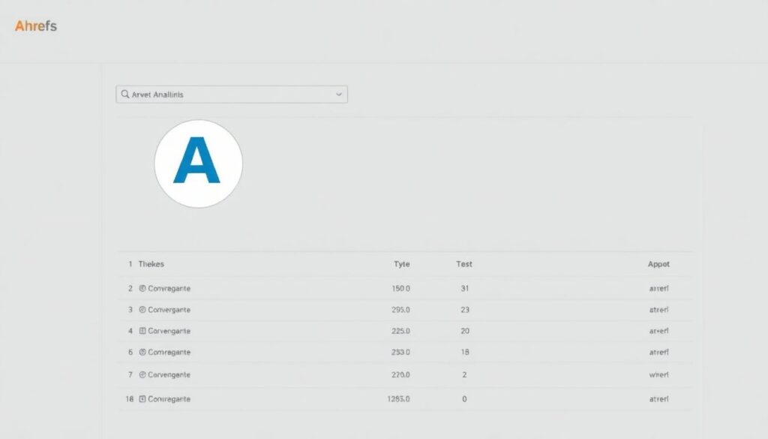Click the icon in row 6
Image resolution: width=768 pixels, height=439 pixels.
pos(142,352)
